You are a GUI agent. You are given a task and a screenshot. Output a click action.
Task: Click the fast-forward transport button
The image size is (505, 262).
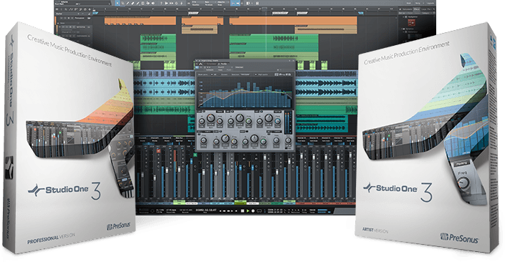point(229,211)
